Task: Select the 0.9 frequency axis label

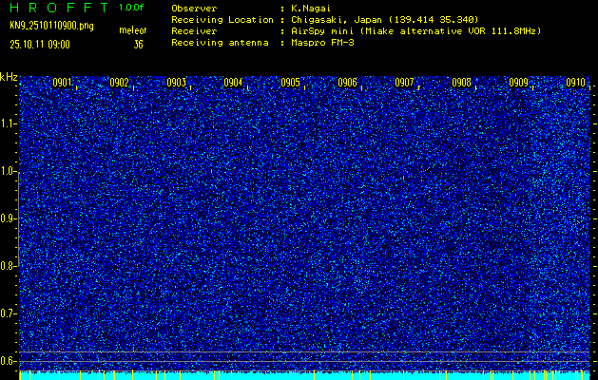Action: (x=9, y=218)
